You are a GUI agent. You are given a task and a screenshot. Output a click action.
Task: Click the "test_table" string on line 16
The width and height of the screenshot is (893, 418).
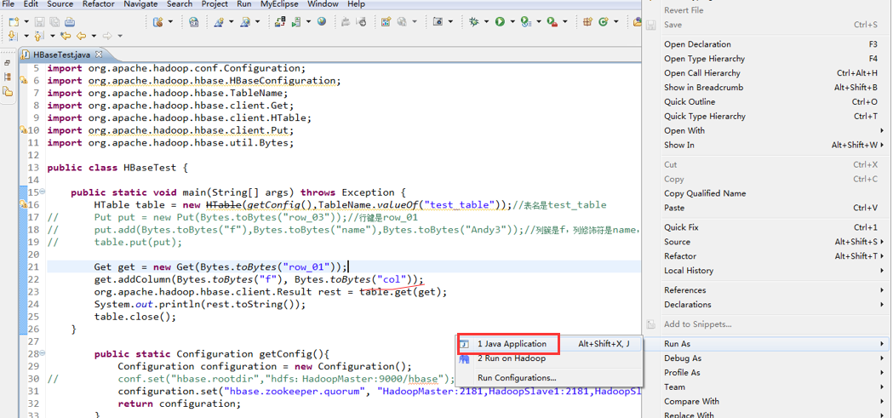(461, 205)
